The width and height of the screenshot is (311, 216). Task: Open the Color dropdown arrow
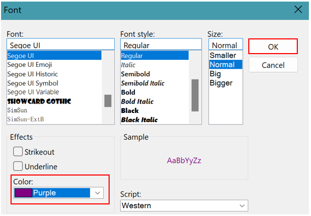98,193
